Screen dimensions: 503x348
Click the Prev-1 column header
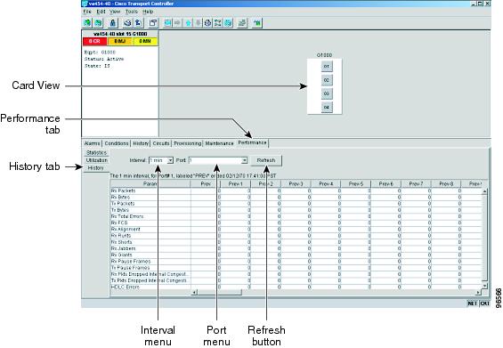[x=236, y=183]
